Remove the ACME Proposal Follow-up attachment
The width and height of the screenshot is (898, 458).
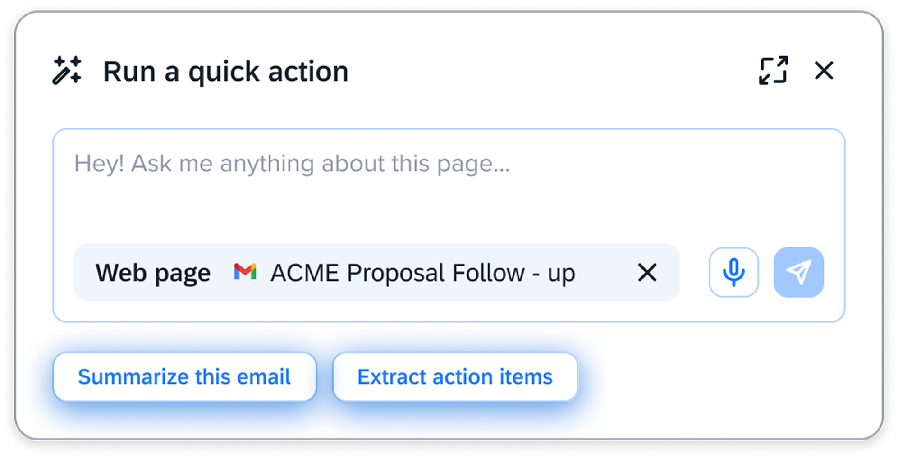(x=647, y=272)
